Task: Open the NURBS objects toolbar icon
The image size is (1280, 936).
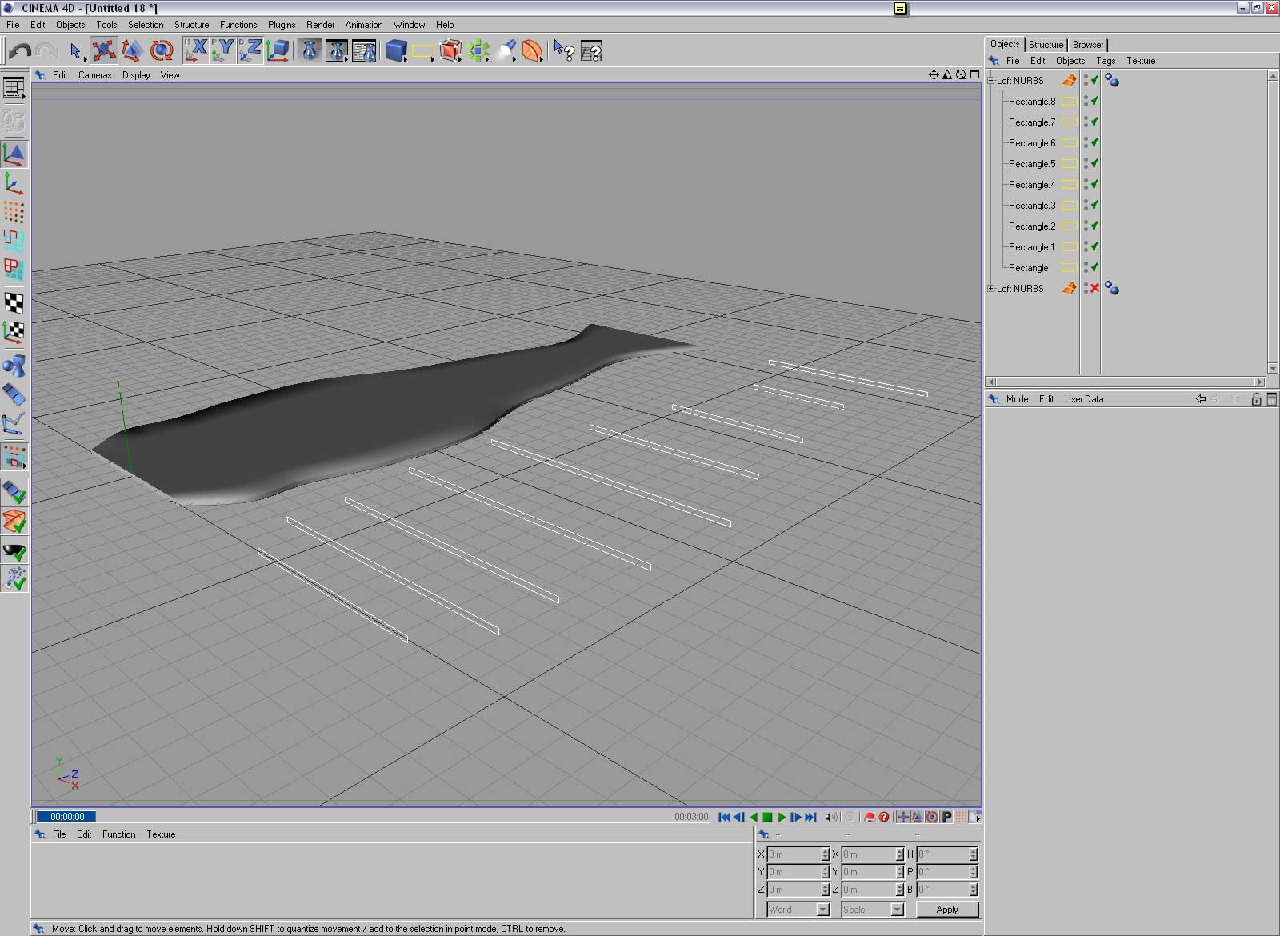Action: pos(451,51)
